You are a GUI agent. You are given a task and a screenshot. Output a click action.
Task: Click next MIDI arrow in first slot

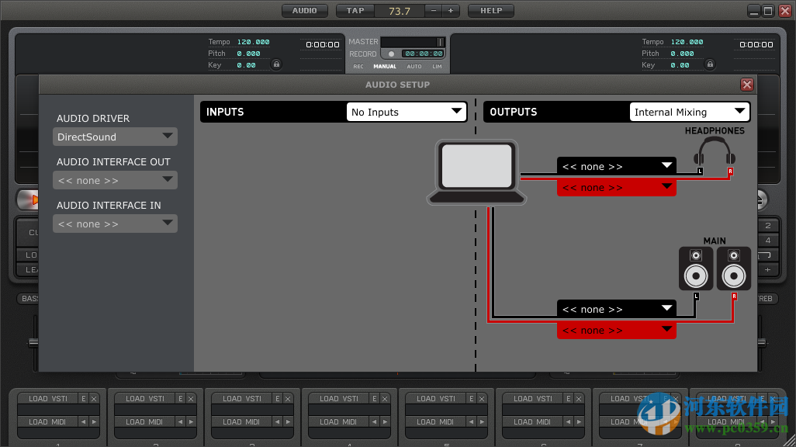pyautogui.click(x=94, y=422)
